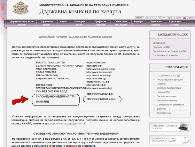Open Бюлетин link in sidebar
This screenshot has height=147, width=195.
pos(161,109)
